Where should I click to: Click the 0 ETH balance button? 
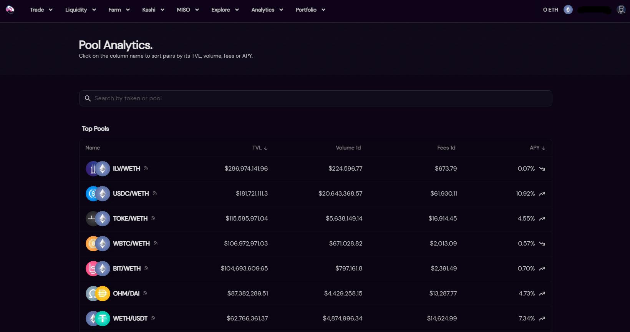point(550,10)
